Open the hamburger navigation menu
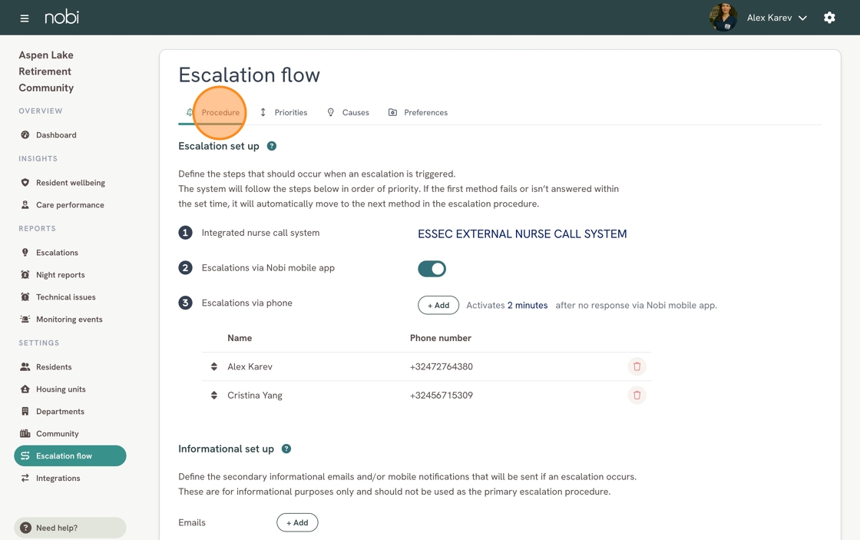The height and width of the screenshot is (540, 860). (24, 18)
